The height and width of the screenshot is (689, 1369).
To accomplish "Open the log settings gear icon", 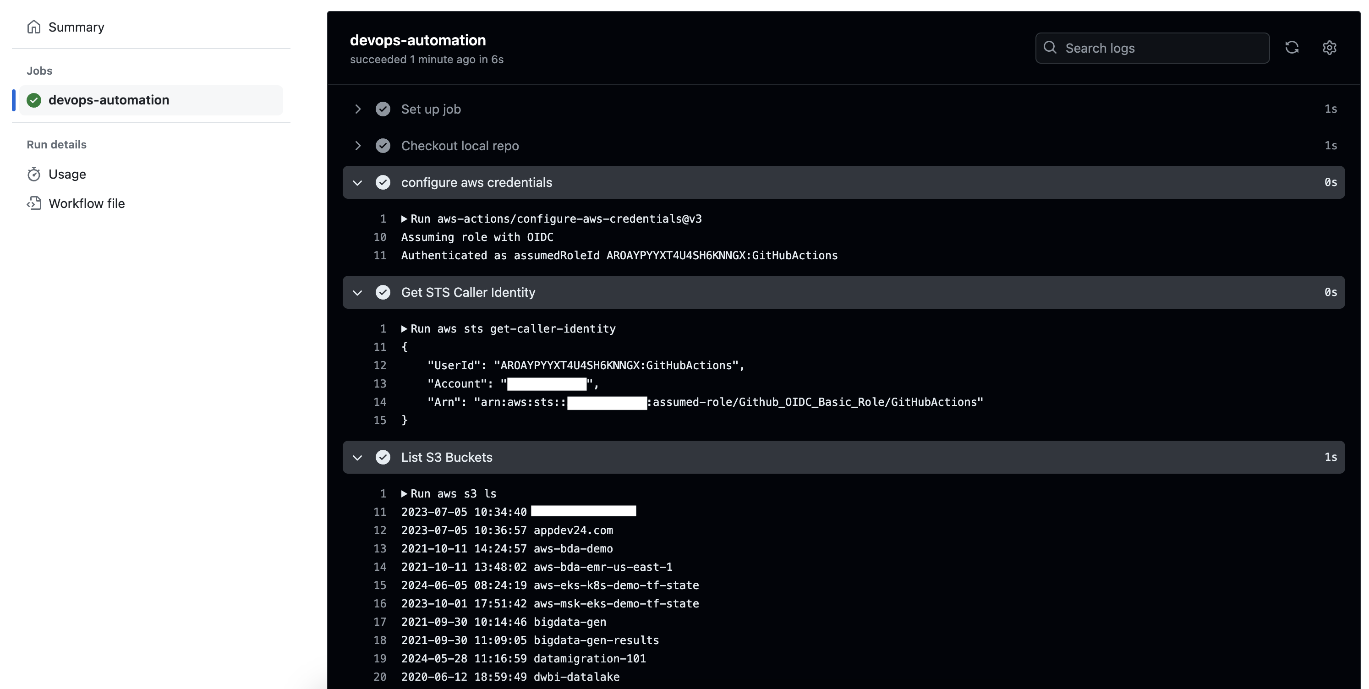I will tap(1329, 48).
